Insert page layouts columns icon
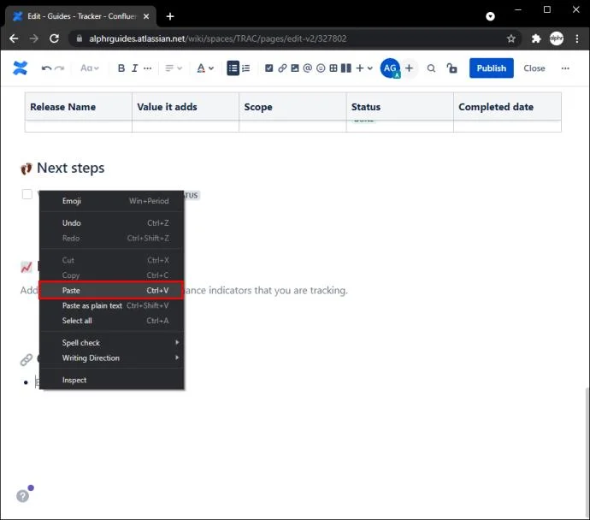Screen dimensions: 590x520 (x=345, y=68)
